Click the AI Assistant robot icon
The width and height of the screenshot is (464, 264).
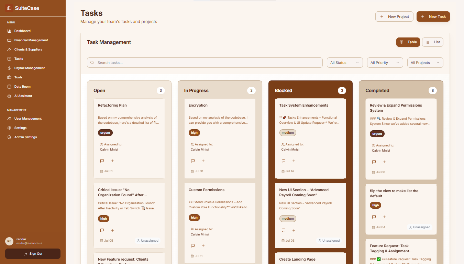[x=9, y=96]
